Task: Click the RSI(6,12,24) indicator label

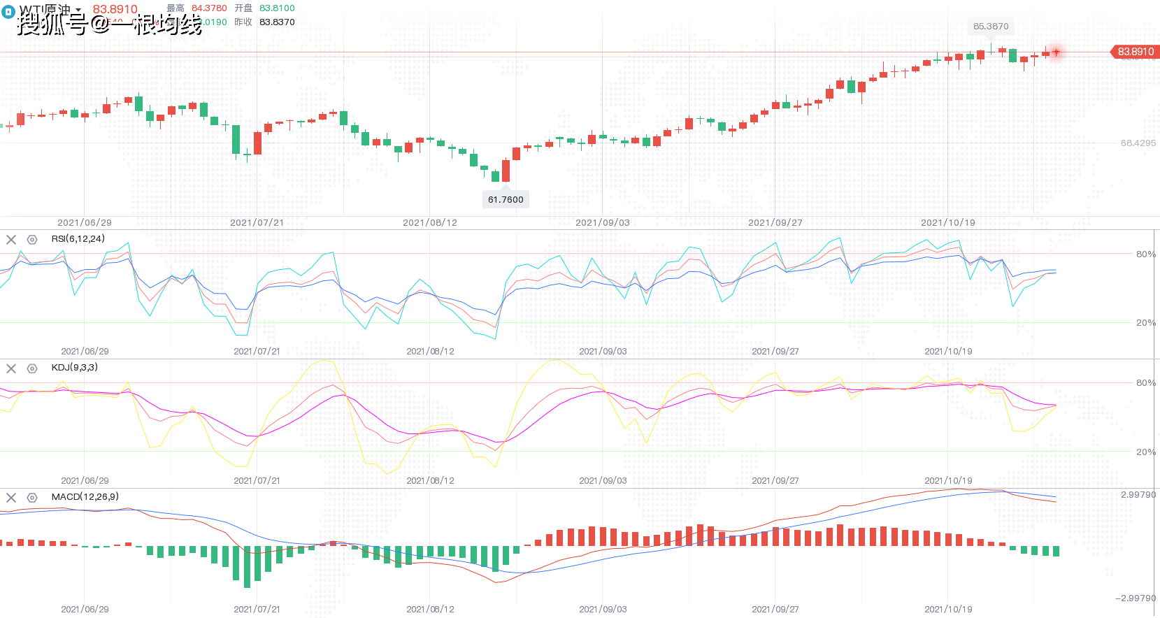Action: (x=78, y=238)
